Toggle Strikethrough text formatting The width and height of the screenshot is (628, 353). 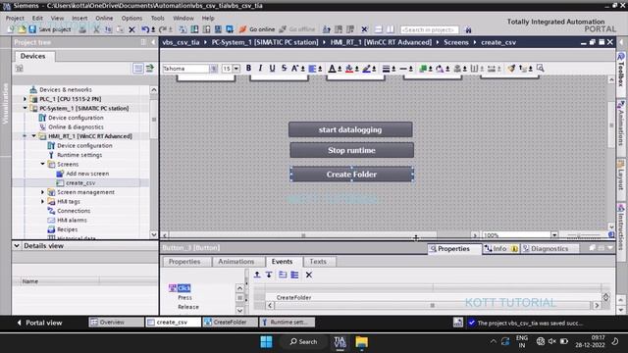(x=284, y=68)
